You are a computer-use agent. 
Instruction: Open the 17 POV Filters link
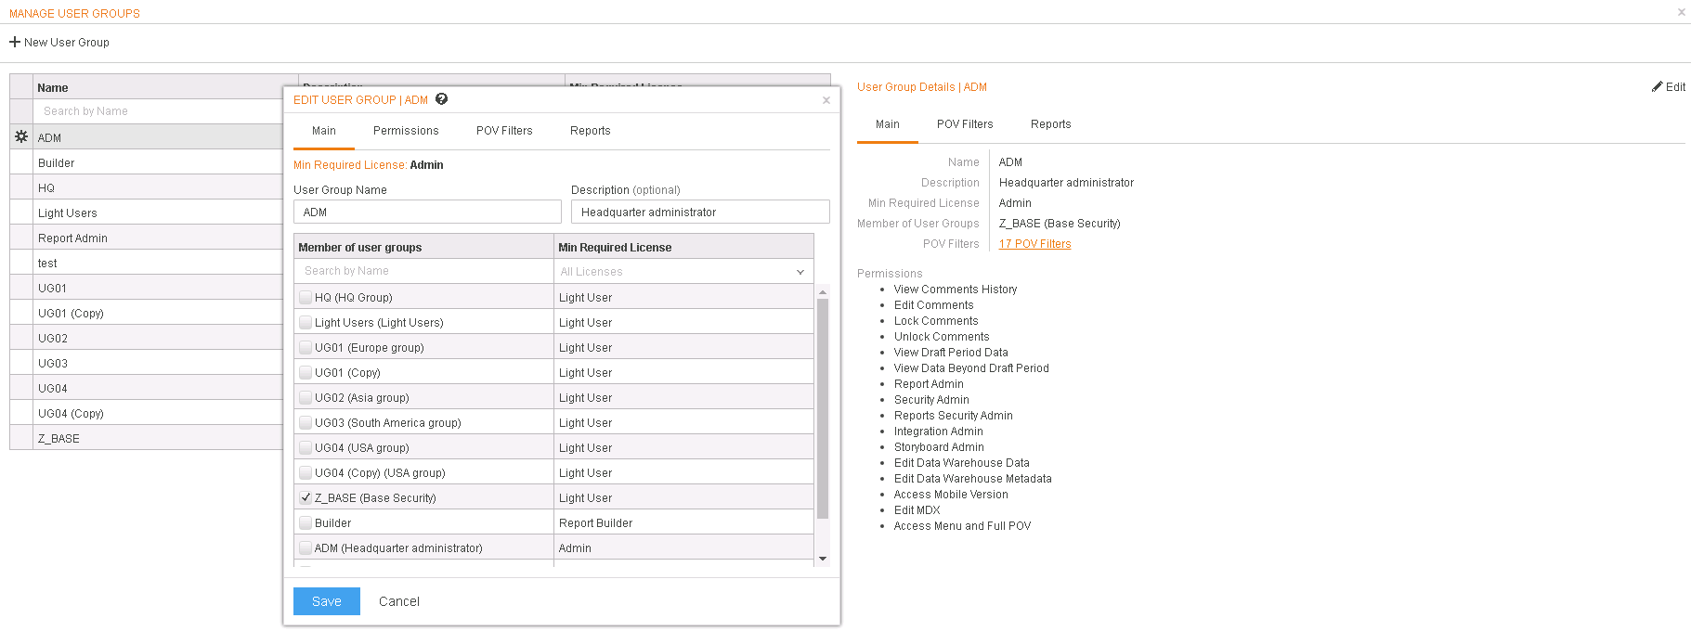[x=1034, y=244]
